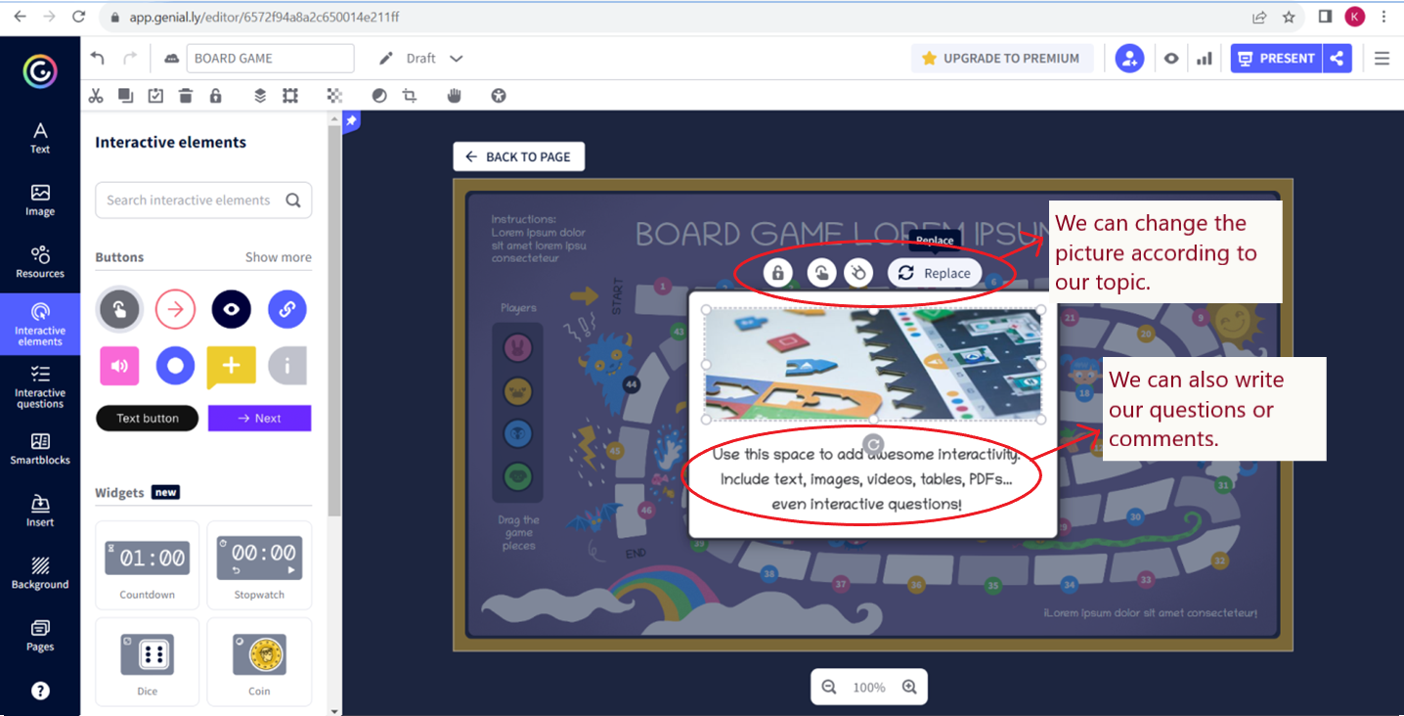The height and width of the screenshot is (716, 1404).
Task: Click the Search interactive elements field
Action: click(x=189, y=201)
